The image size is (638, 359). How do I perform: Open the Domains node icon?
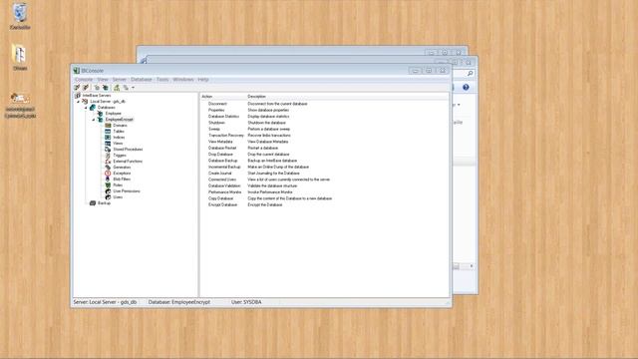point(108,126)
